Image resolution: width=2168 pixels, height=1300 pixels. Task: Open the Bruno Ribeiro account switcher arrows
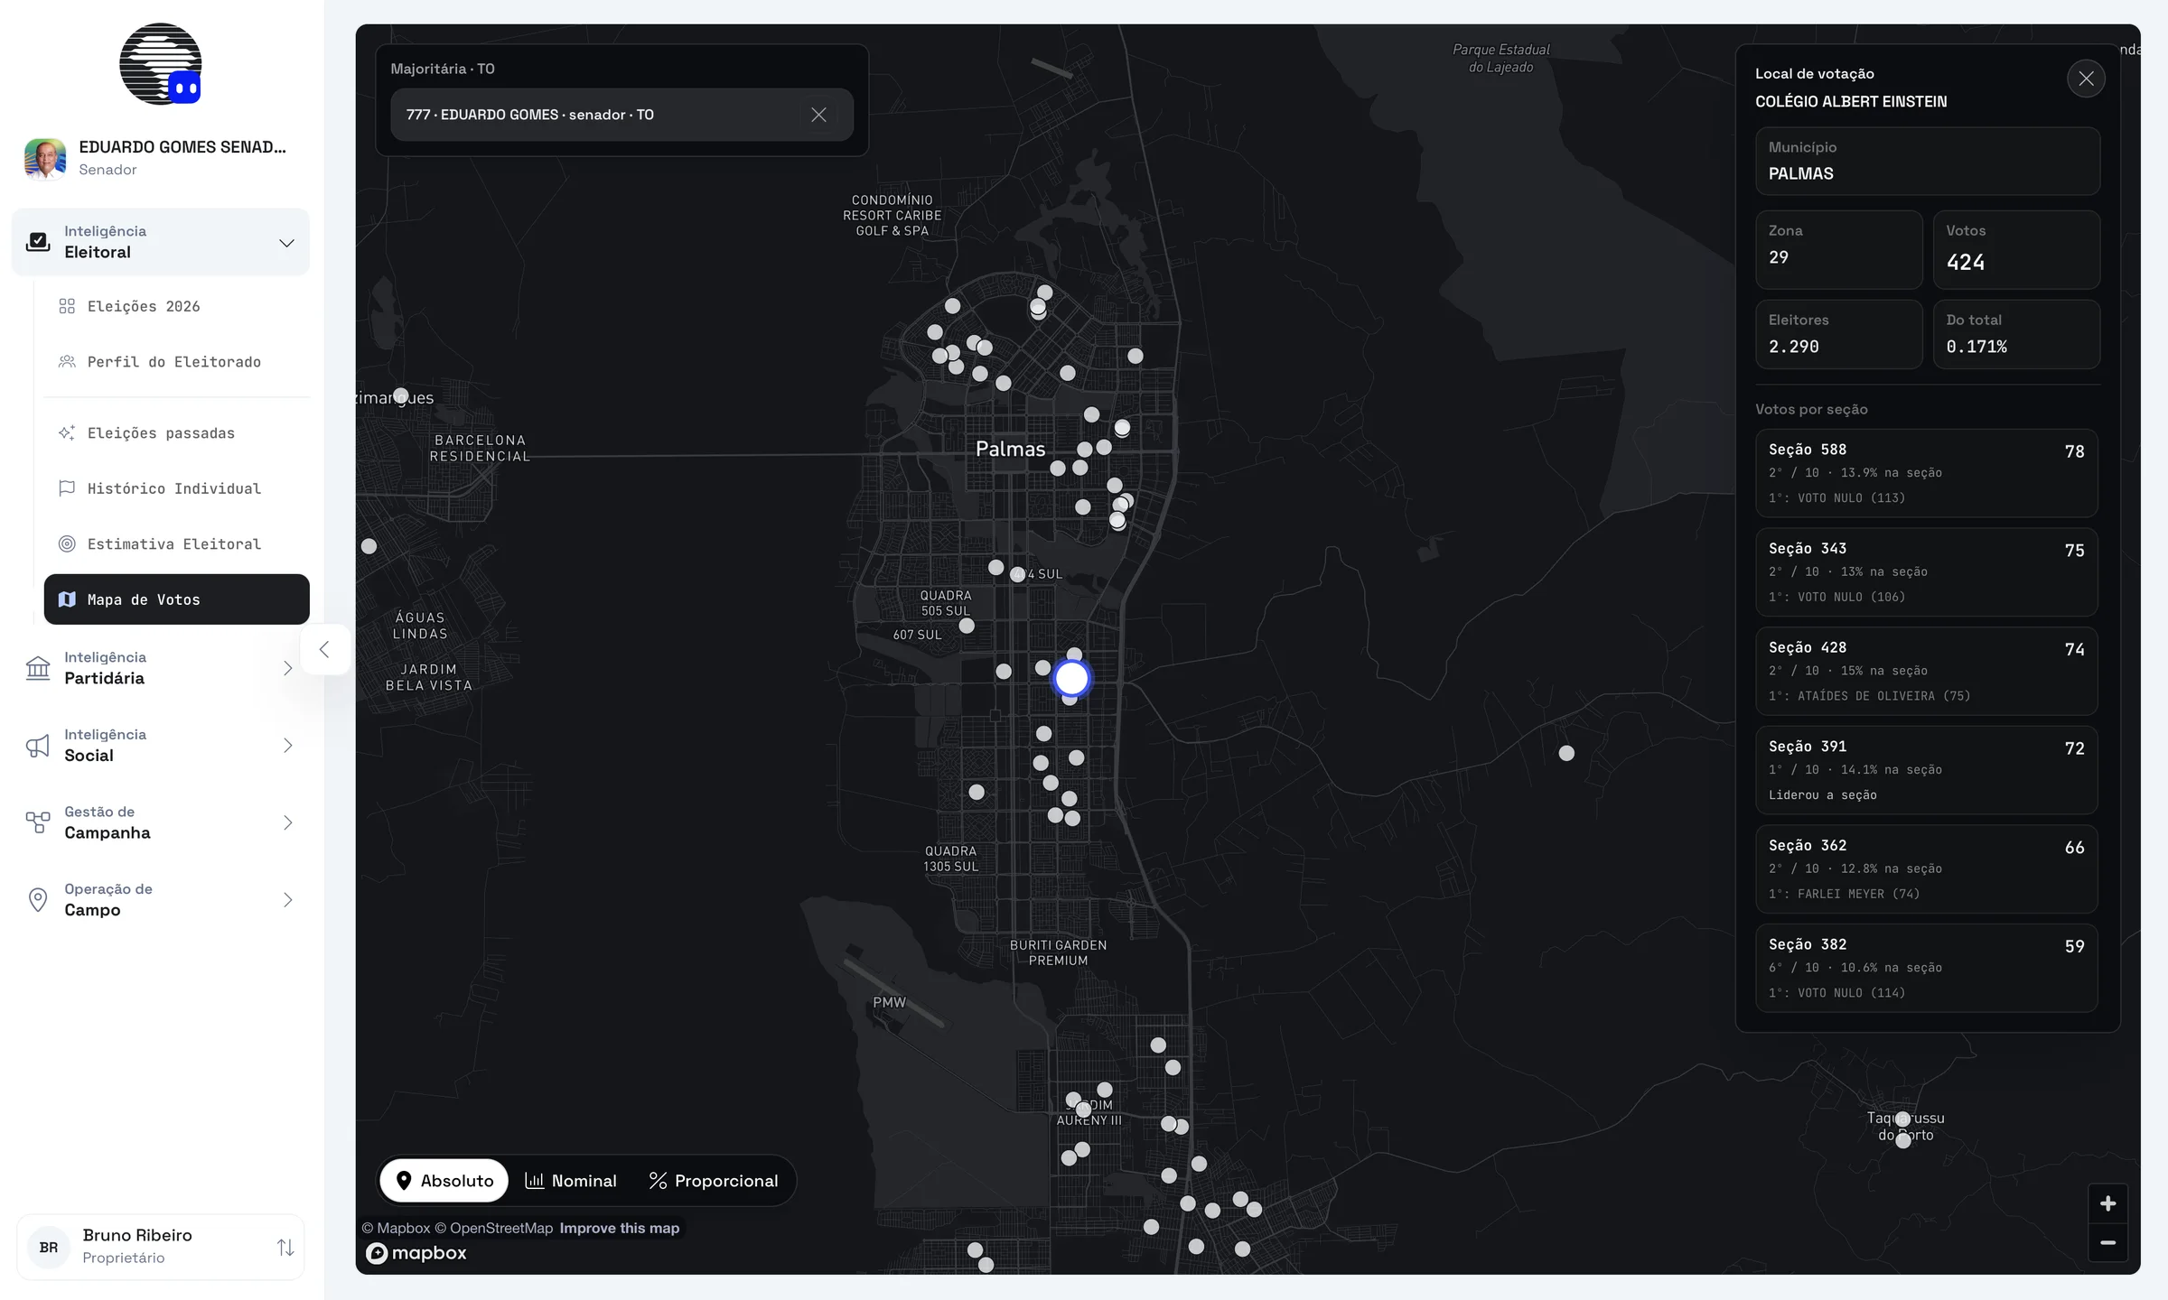click(x=285, y=1248)
